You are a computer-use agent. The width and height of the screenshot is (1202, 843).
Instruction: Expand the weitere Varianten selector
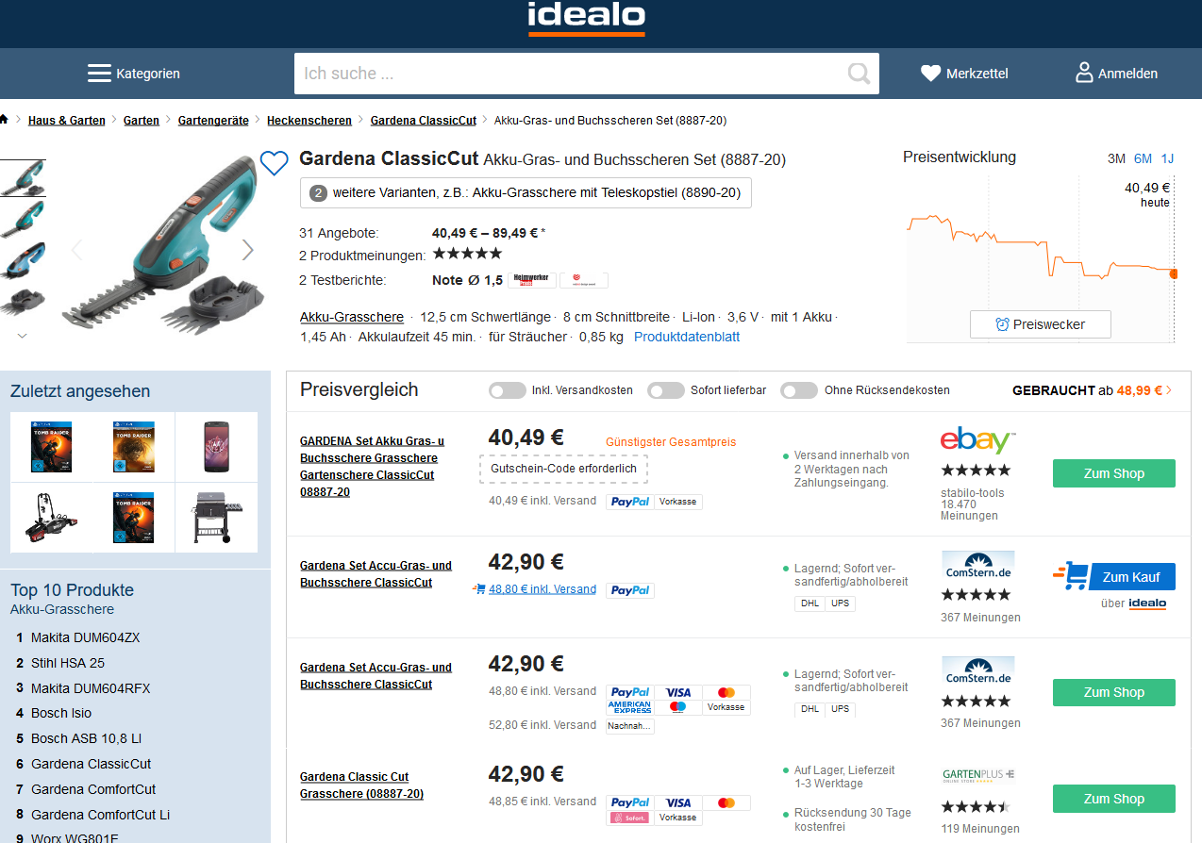[x=526, y=193]
